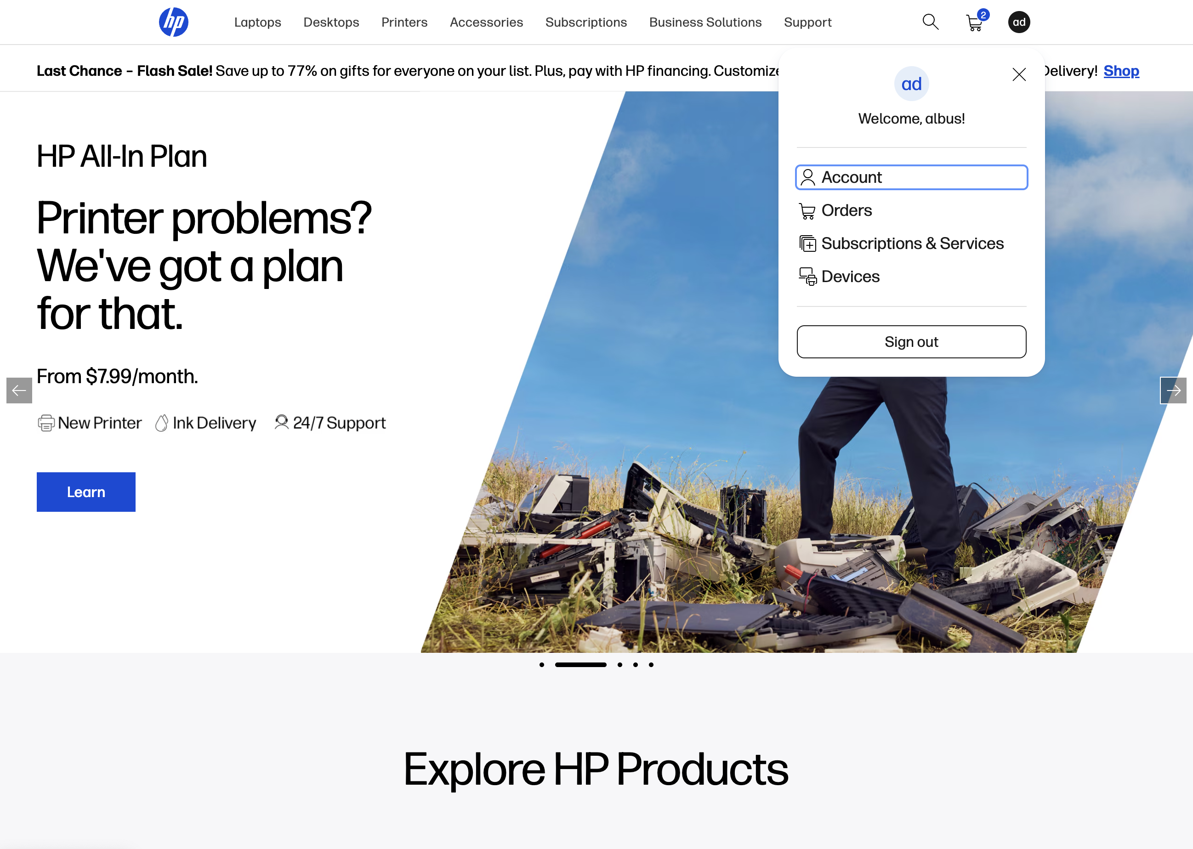Expand the Printers navigation dropdown
The image size is (1193, 849).
coord(404,22)
